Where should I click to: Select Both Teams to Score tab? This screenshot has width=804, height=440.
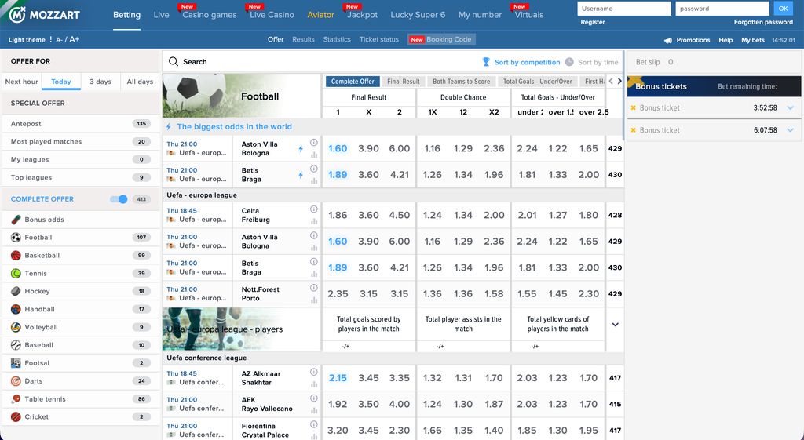pos(461,81)
